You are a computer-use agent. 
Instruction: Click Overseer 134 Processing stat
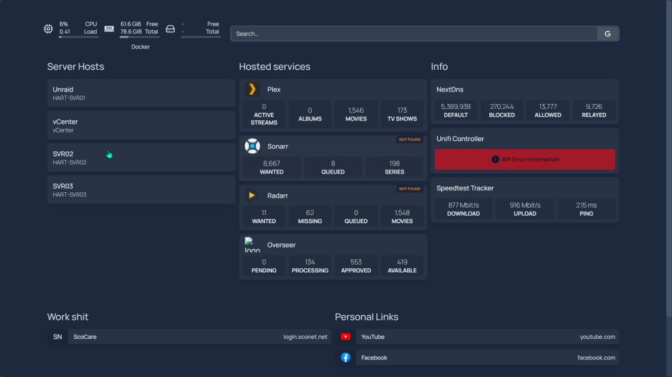click(310, 265)
